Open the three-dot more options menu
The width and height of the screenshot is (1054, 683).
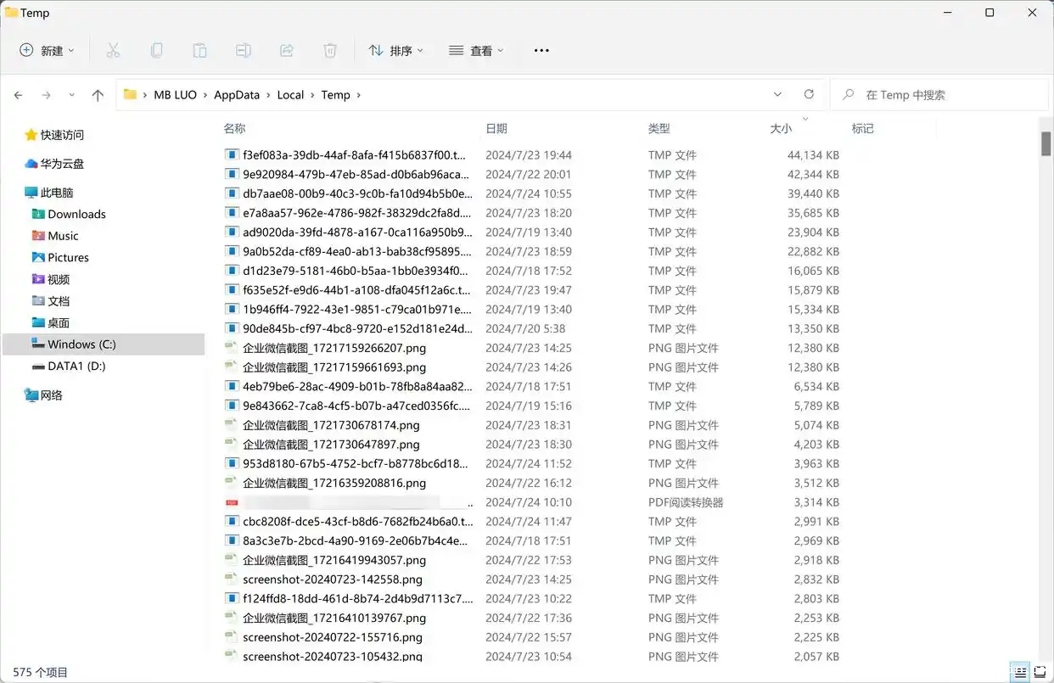point(541,51)
